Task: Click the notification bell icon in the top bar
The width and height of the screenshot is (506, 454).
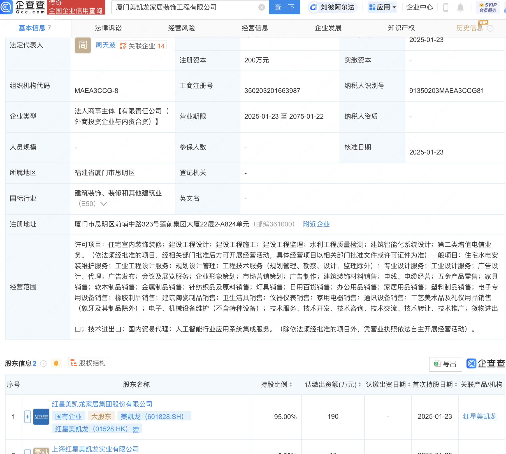Action: (x=459, y=7)
